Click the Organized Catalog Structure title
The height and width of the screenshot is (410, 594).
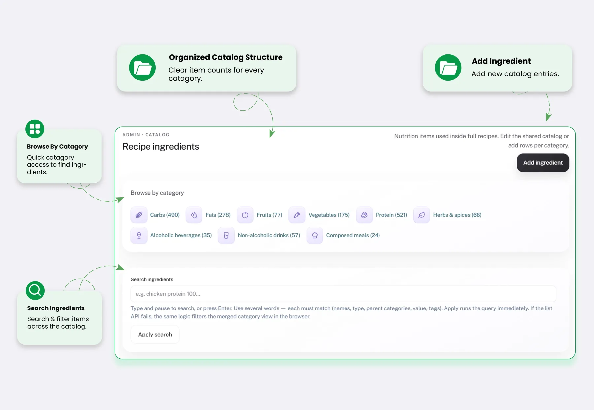pos(226,57)
